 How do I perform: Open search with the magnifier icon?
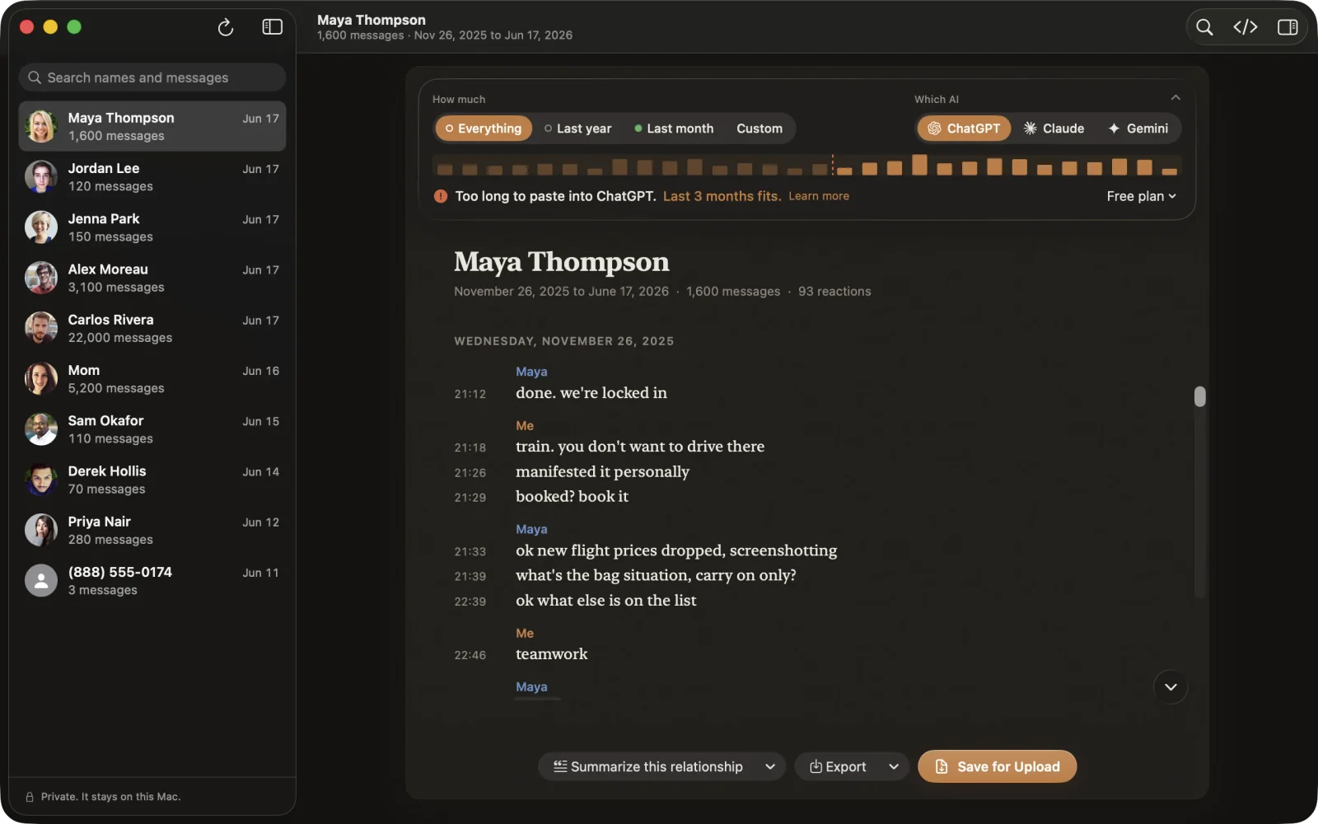tap(1204, 27)
